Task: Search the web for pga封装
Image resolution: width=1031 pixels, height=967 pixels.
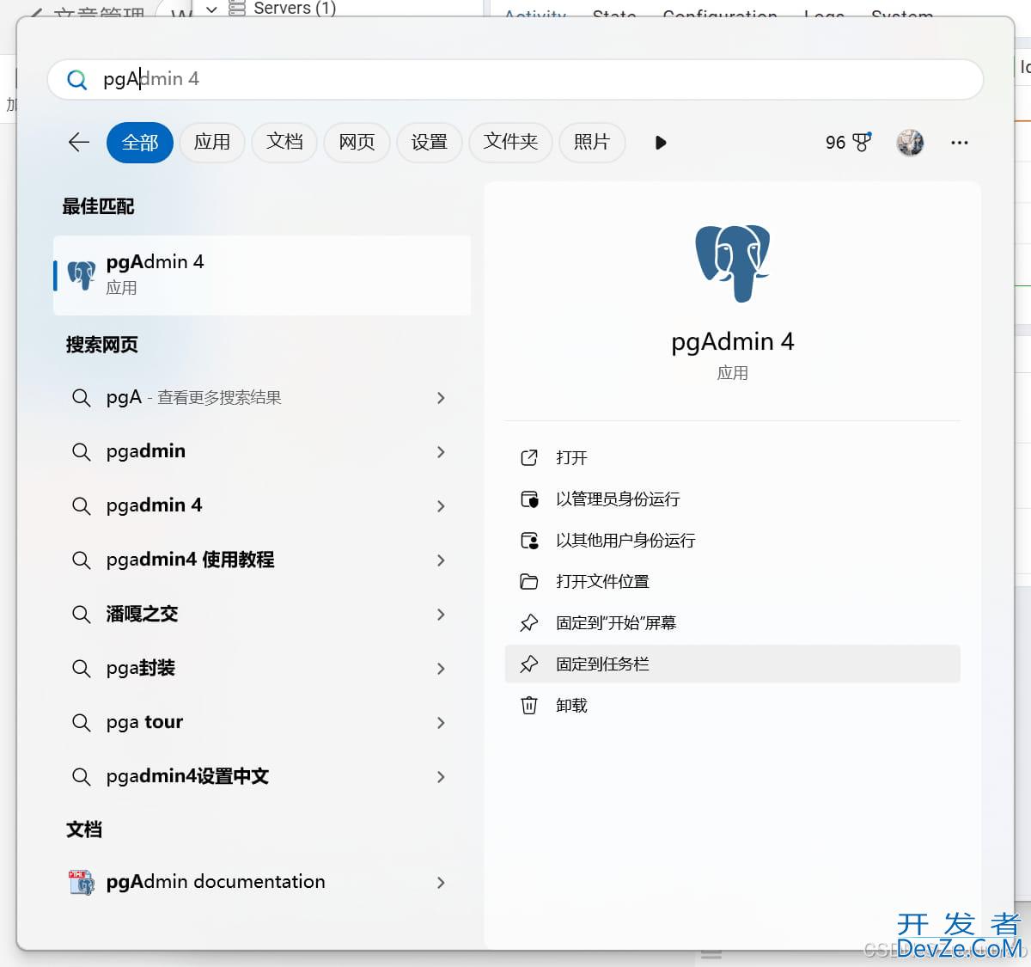Action: pyautogui.click(x=262, y=669)
